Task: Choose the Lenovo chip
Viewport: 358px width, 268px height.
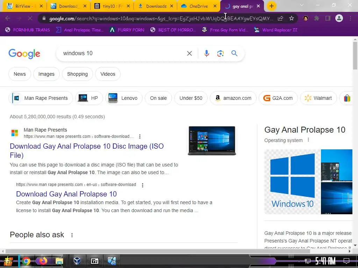Action: coord(124,98)
